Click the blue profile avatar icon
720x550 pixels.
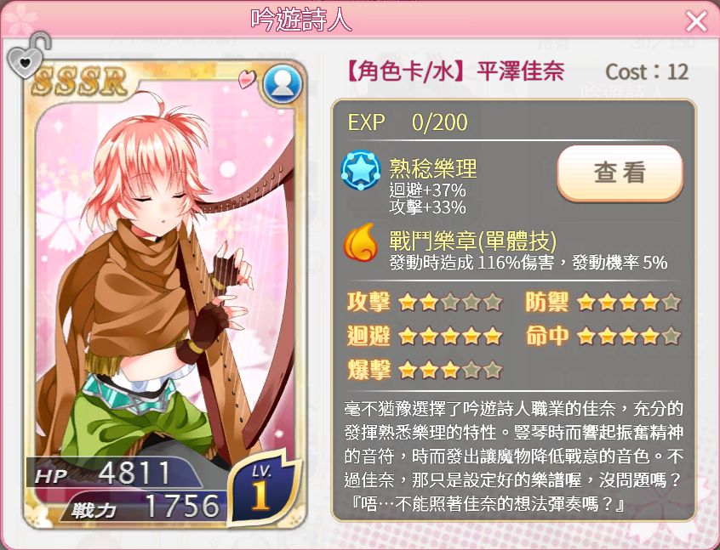282,84
